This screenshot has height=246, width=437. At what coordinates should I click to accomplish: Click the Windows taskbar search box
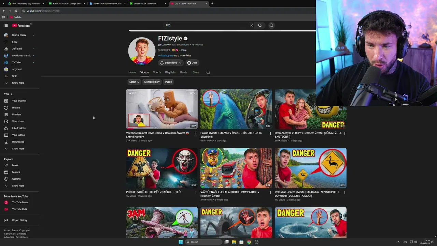coord(203,242)
